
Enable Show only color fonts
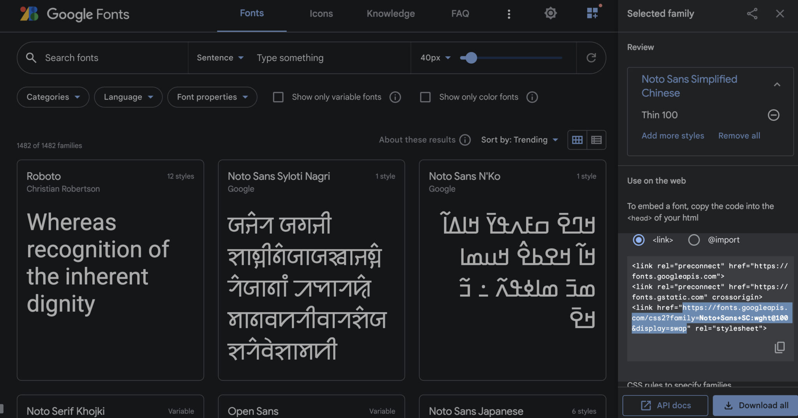425,97
